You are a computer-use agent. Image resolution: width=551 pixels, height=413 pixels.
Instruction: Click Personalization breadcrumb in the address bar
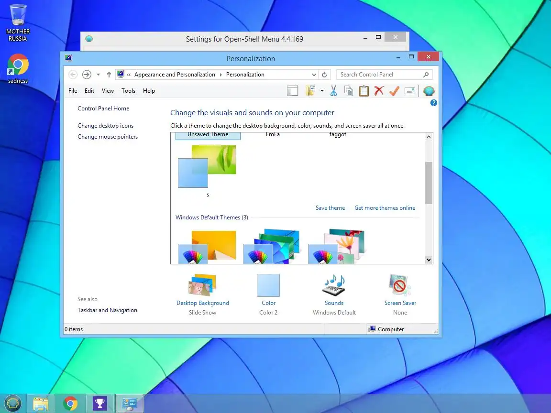pos(245,75)
